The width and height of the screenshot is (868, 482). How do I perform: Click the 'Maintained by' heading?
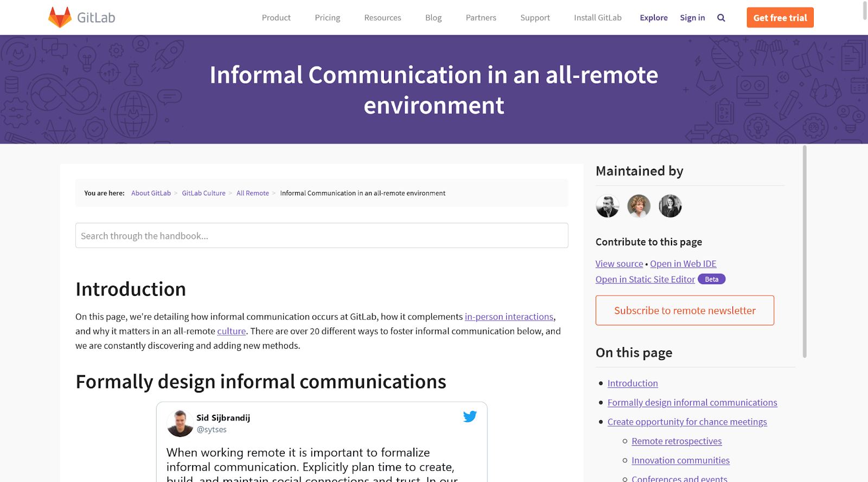[639, 171]
